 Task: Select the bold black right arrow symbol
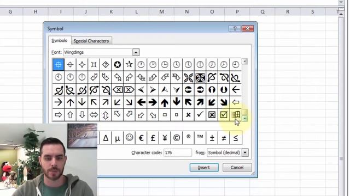point(153,102)
